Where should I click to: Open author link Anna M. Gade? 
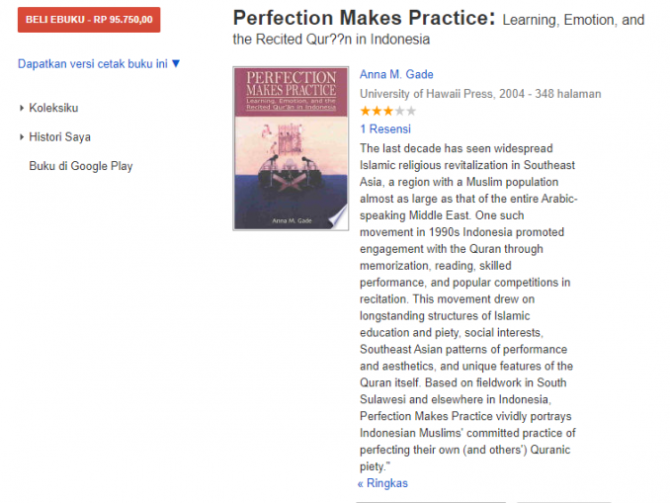(396, 74)
